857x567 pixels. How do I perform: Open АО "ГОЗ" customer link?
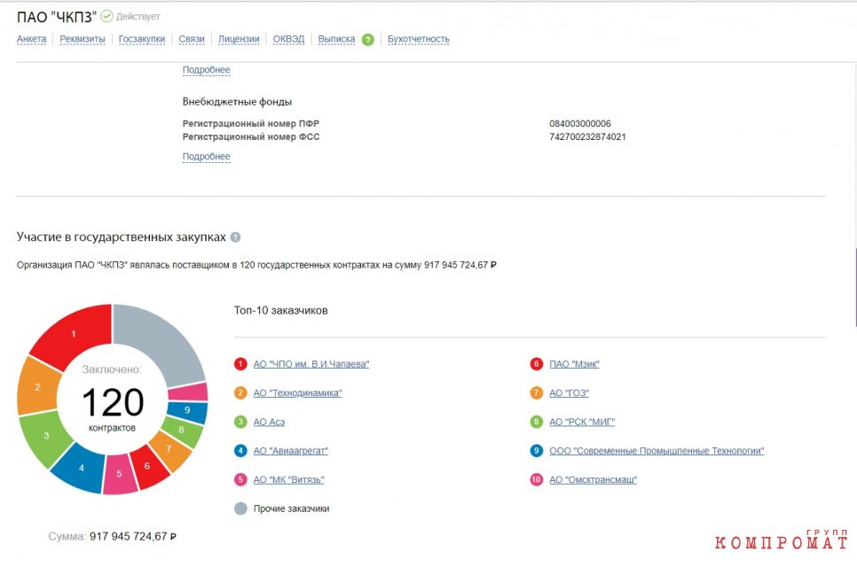pos(569,393)
